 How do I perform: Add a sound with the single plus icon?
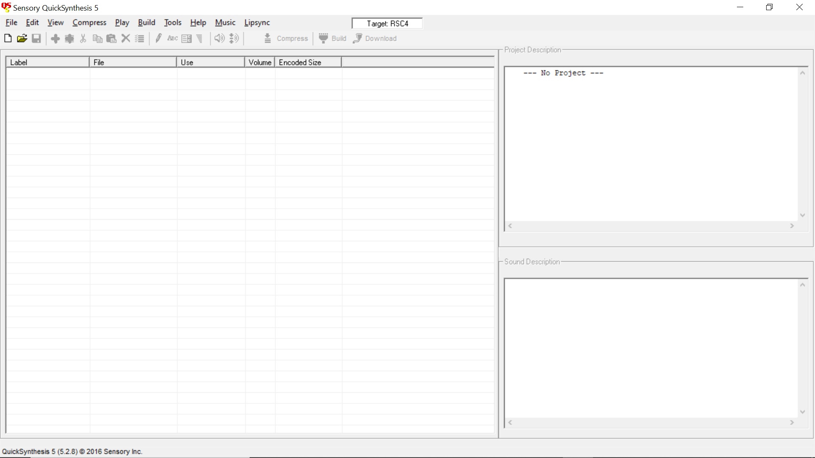point(55,39)
